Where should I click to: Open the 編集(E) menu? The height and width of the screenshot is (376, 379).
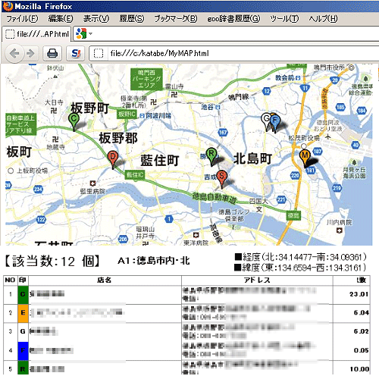coord(60,18)
